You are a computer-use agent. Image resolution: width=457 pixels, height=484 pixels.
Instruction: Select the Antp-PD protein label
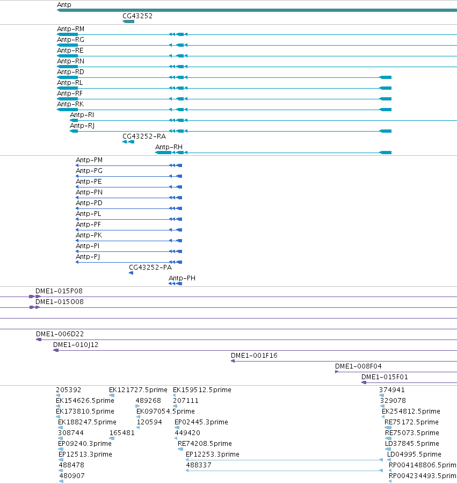[x=89, y=203]
